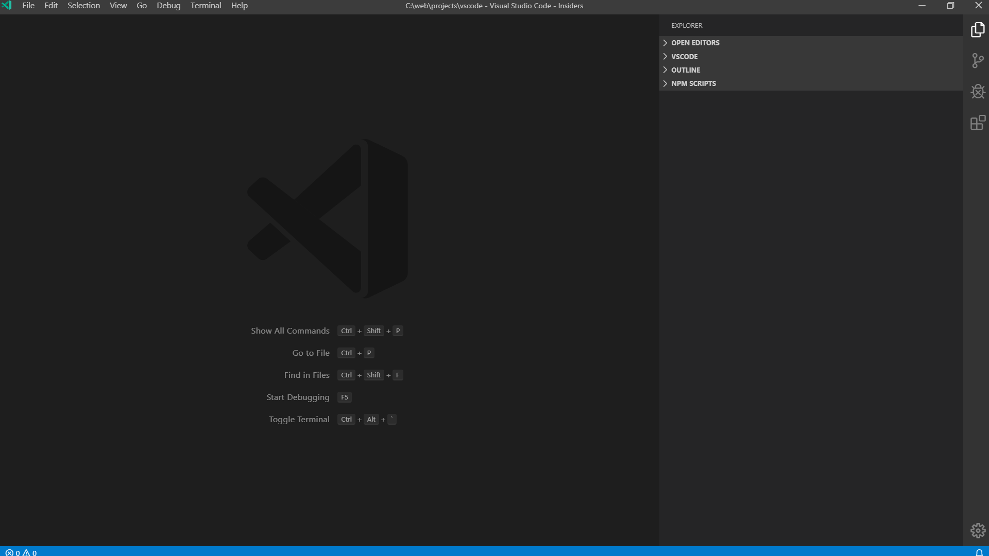The image size is (989, 556).
Task: Open the Source Control icon
Action: (x=977, y=61)
